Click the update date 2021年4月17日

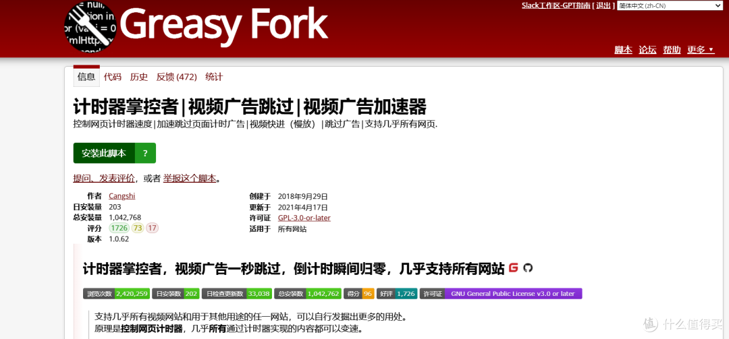click(302, 207)
